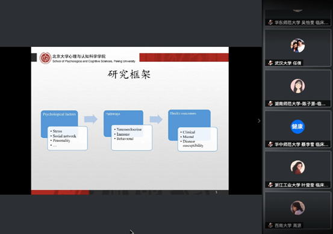The height and width of the screenshot is (234, 333).
Task: Collapse the participant video sidebar with chevron
Action: pyautogui.click(x=259, y=121)
